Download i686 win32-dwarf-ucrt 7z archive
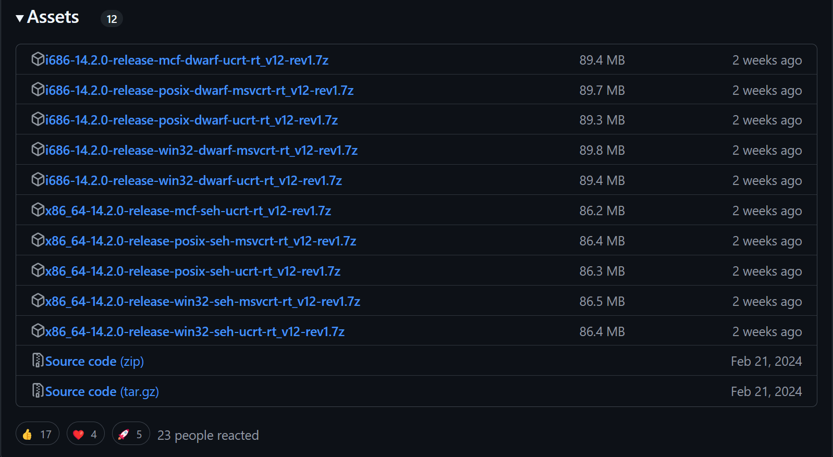This screenshot has height=457, width=833. tap(193, 181)
